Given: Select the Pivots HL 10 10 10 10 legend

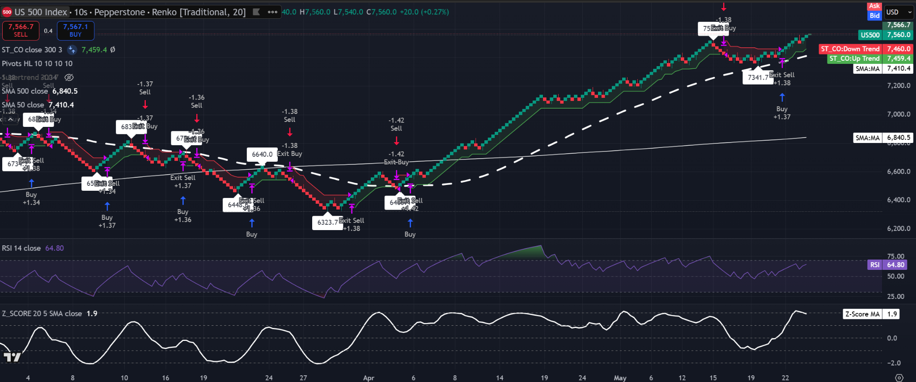Looking at the screenshot, I should point(37,63).
